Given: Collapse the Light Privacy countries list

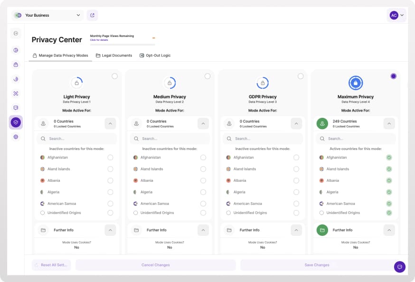Looking at the screenshot, I should click(x=110, y=124).
